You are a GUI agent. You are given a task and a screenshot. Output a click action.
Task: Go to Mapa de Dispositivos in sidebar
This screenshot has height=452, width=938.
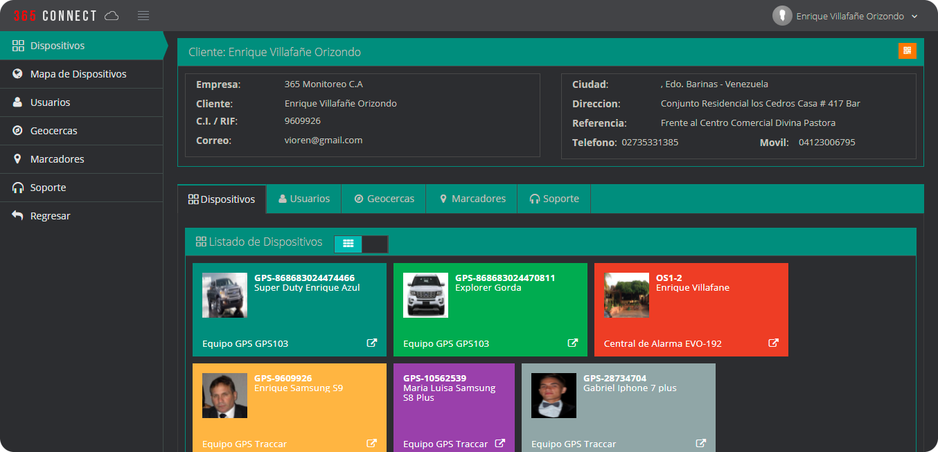click(x=78, y=74)
